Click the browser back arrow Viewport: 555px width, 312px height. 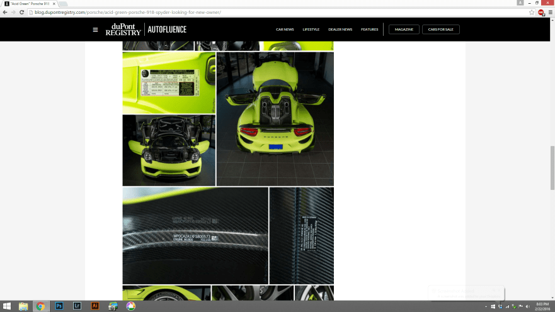(5, 12)
